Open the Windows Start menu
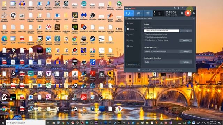This screenshot has width=223, height=125. pos(2,123)
